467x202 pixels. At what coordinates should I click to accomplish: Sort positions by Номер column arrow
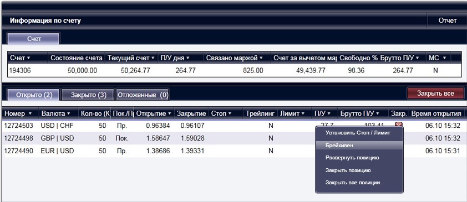coord(30,113)
